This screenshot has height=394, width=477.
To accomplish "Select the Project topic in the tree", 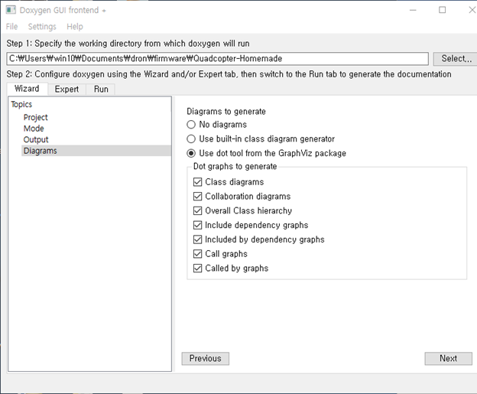I will tap(36, 117).
